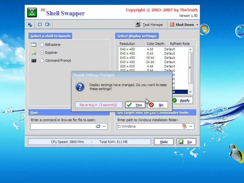Image resolution: width=244 pixels, height=183 pixels.
Task: Click the keys icon in path field
Action: (x=185, y=126)
